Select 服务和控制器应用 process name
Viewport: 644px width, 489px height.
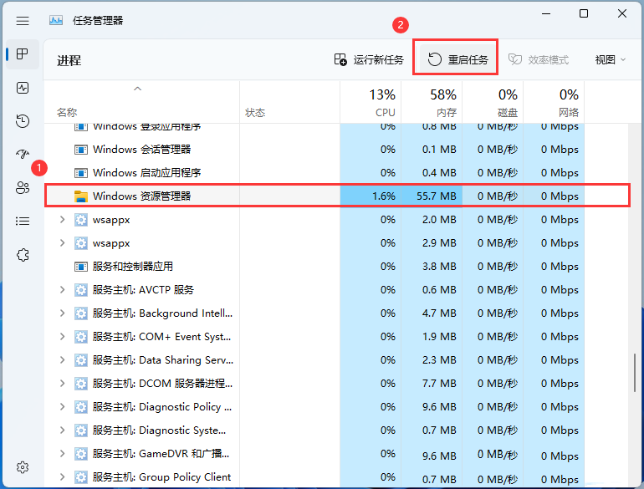133,267
